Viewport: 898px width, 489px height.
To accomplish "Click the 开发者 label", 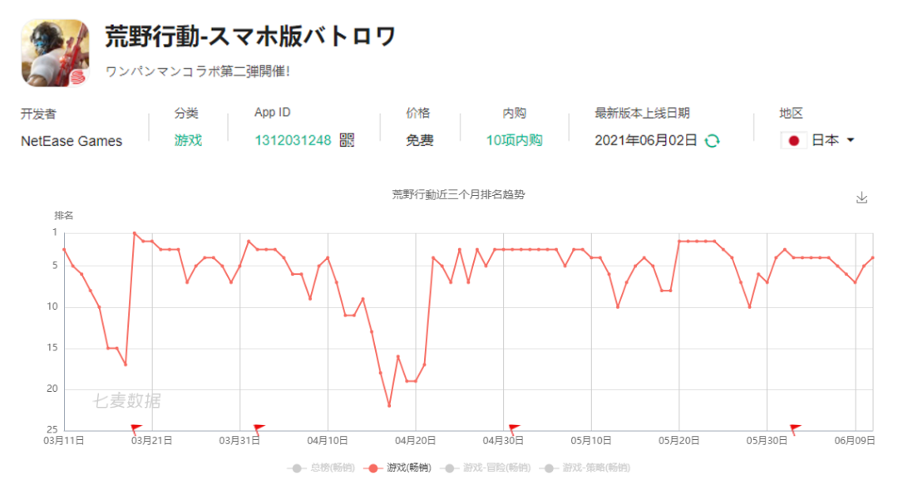I will coord(38,114).
